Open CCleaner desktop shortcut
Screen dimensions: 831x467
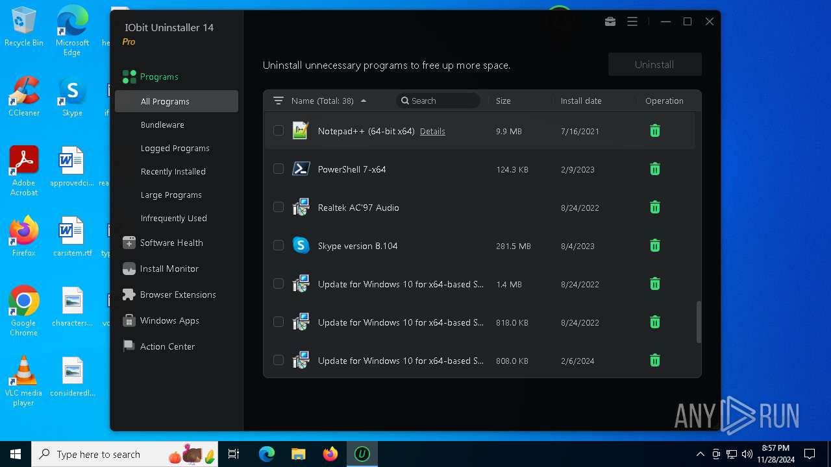point(24,97)
